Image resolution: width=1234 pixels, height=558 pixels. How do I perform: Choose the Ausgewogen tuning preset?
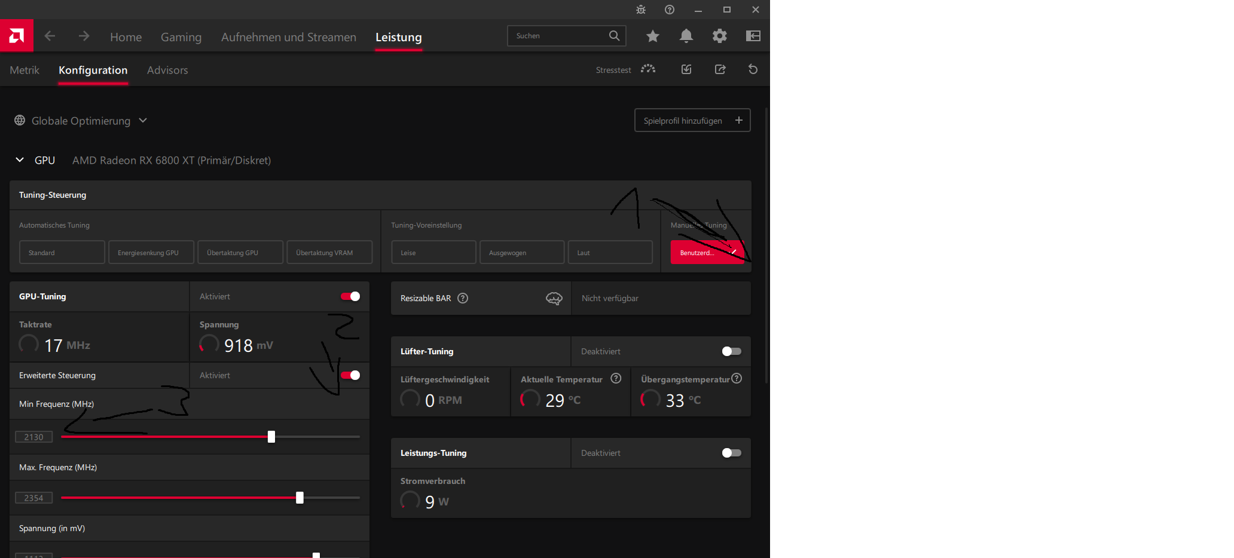coord(522,252)
